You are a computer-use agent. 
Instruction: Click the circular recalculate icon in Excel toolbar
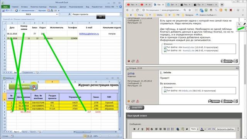pyautogui.click(x=16, y=10)
